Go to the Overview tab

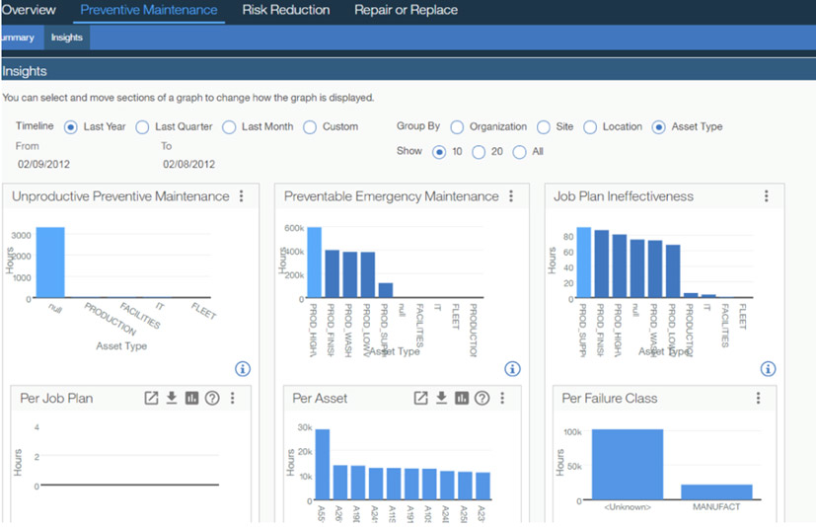28,11
